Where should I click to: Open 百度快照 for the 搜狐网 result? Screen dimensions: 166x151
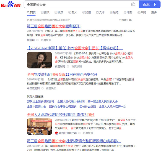(x=46, y=40)
